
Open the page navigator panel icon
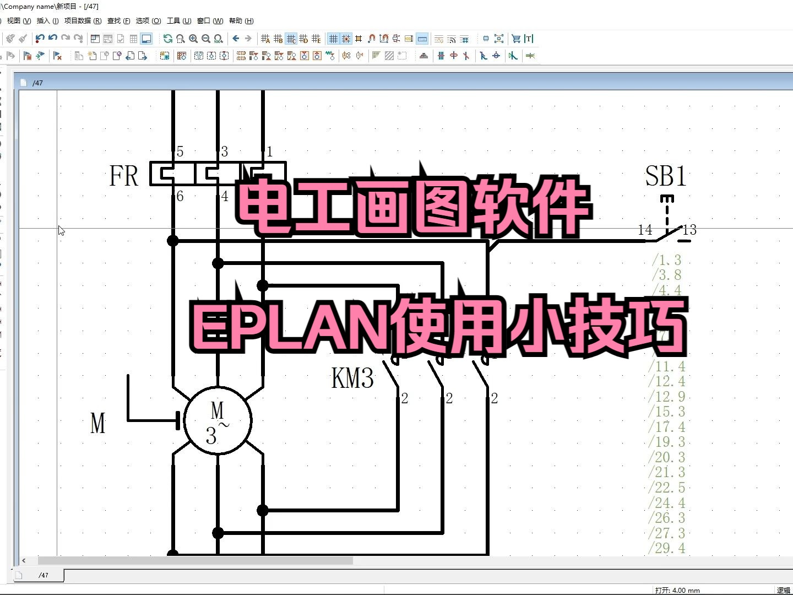click(95, 39)
